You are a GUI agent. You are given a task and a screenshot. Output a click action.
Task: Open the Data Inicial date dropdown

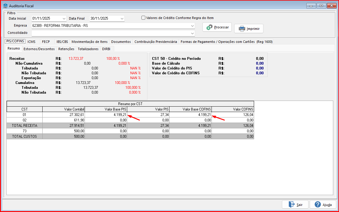coord(64,19)
